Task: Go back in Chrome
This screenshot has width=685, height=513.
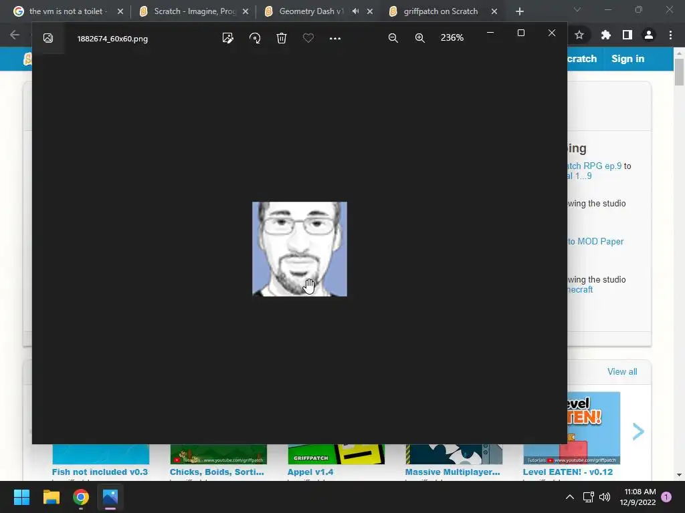Action: 15,35
